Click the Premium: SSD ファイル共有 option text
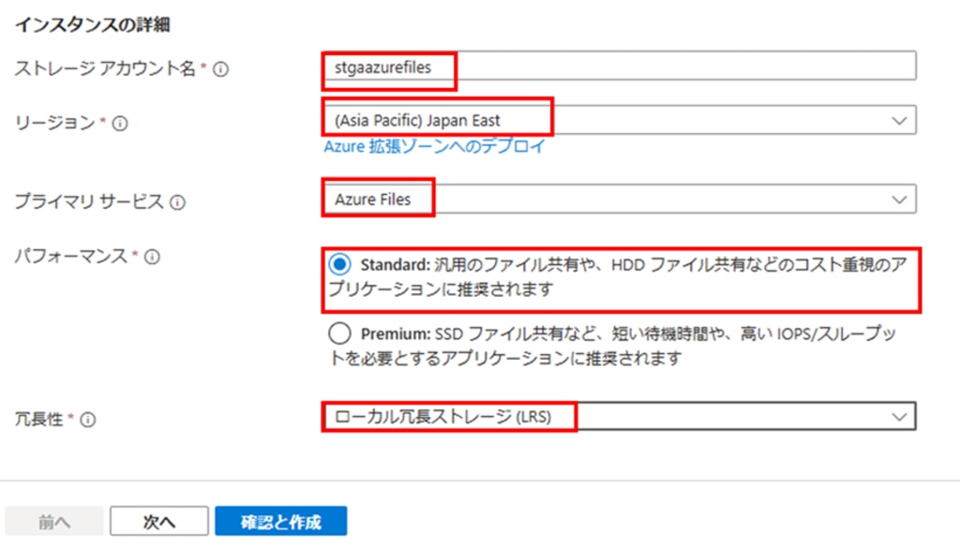 click(x=613, y=346)
